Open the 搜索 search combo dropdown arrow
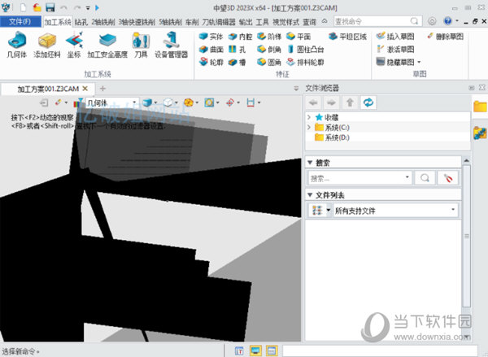The image size is (488, 357). pos(407,177)
